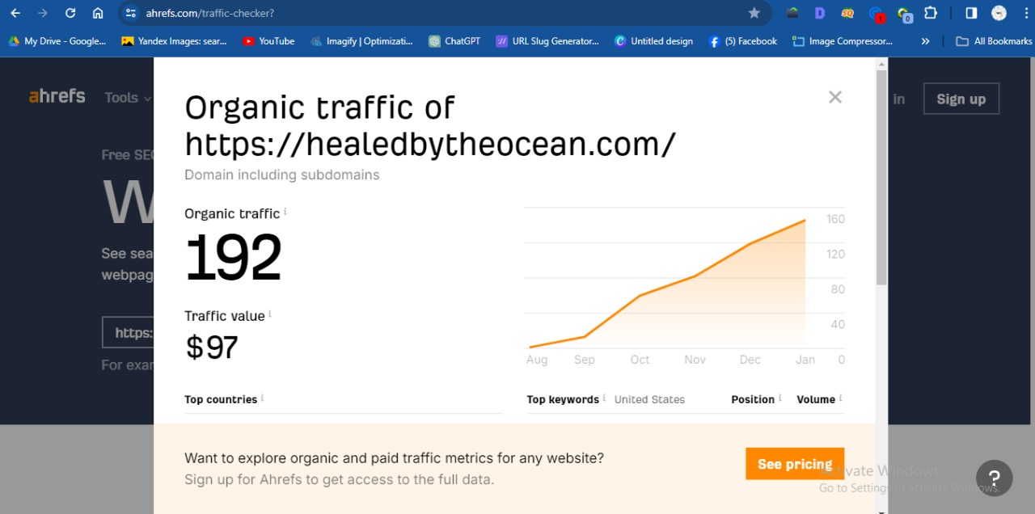
Task: Click the SEOquake SQ extension icon
Action: click(847, 13)
